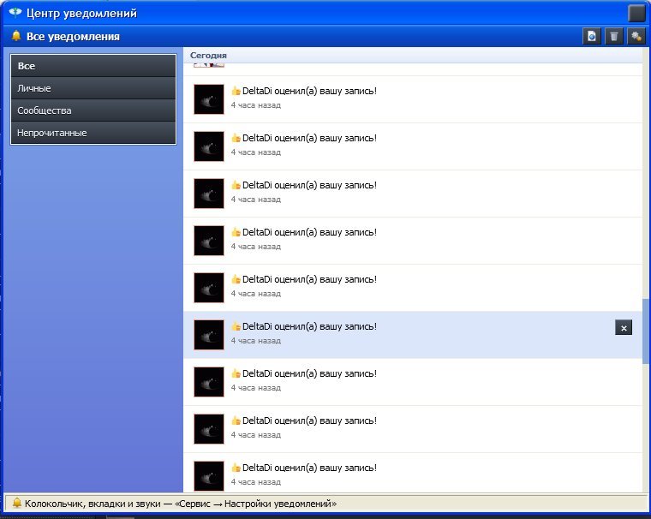Switch to the "Личные" tab

coord(93,88)
